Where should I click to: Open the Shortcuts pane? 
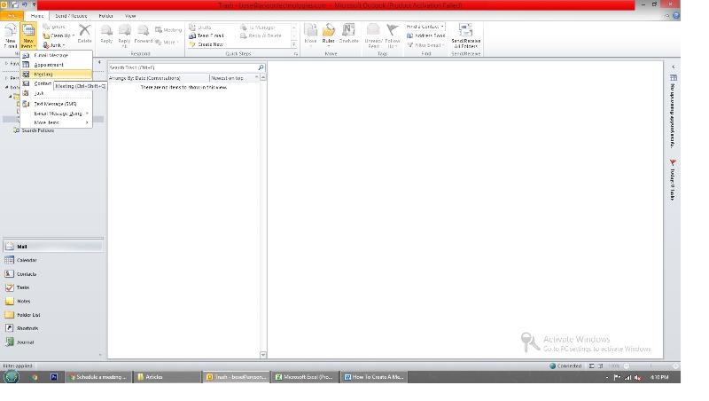[53, 328]
